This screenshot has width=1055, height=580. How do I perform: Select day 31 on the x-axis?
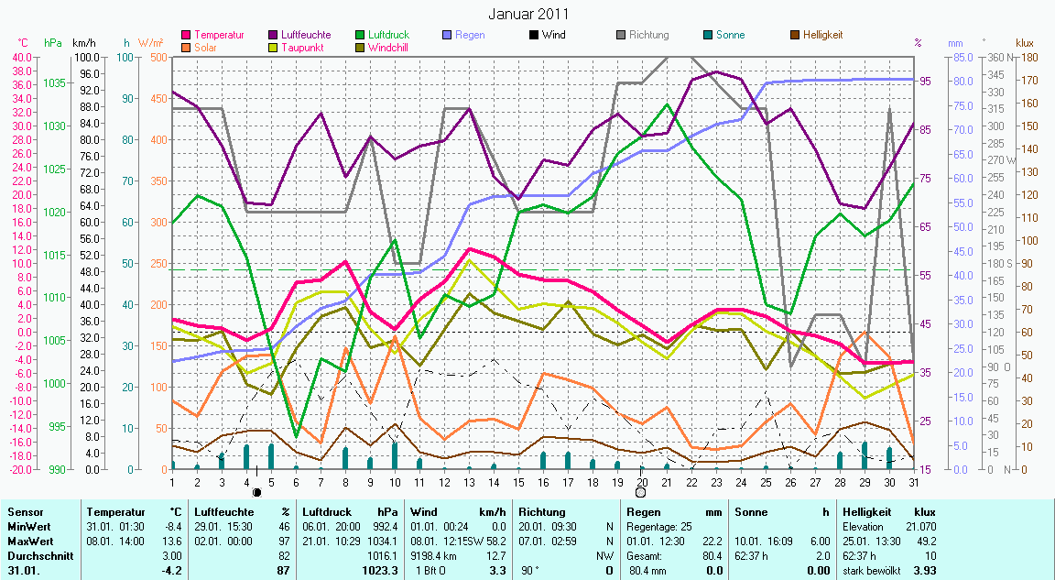913,480
